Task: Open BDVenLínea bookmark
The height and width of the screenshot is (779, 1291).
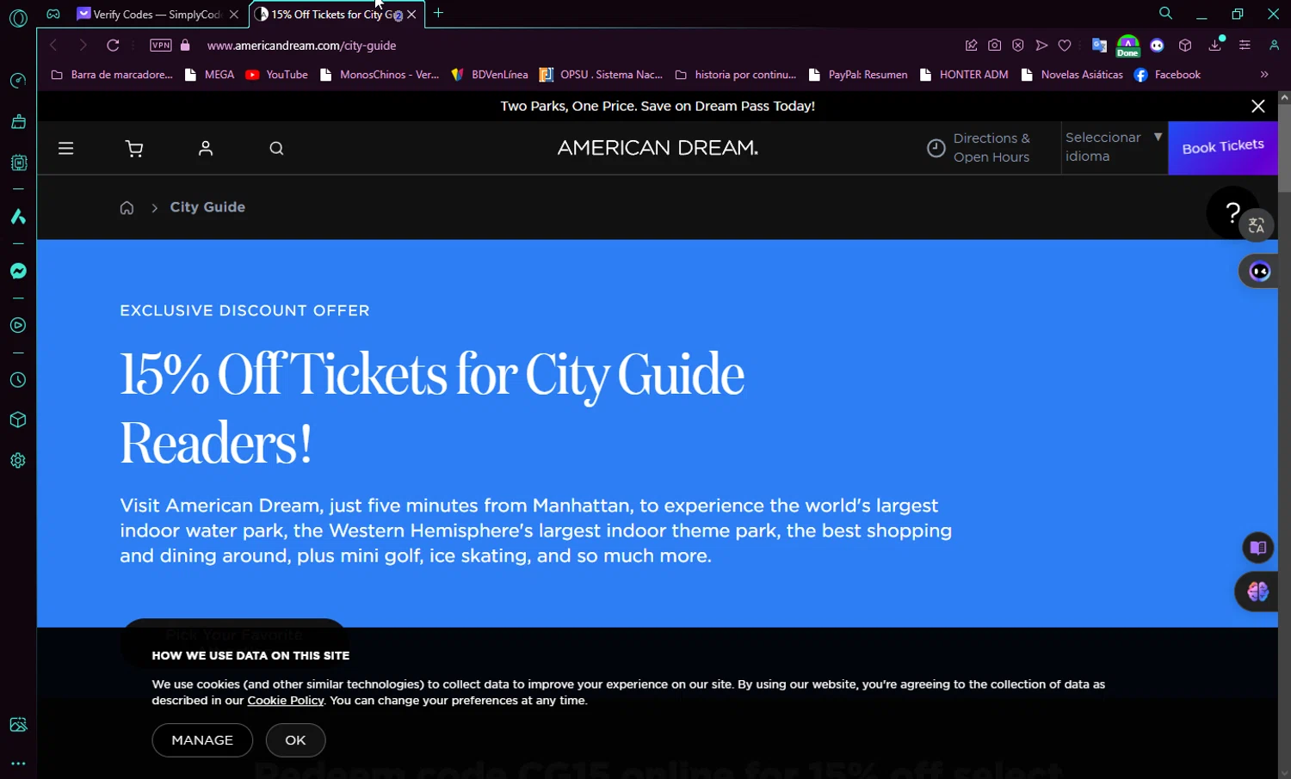Action: coord(490,75)
